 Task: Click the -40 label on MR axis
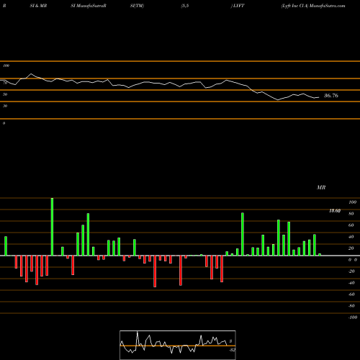(x=351, y=283)
